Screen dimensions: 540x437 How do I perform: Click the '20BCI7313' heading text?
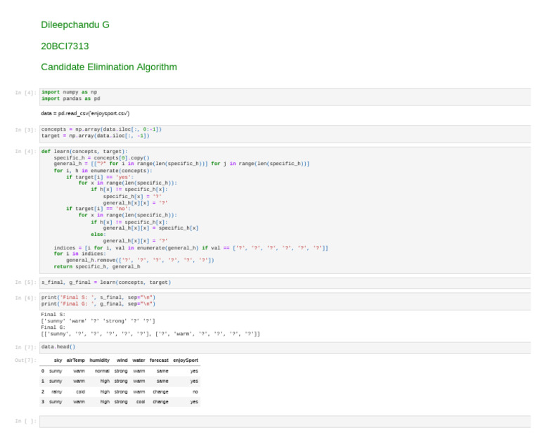tap(65, 46)
